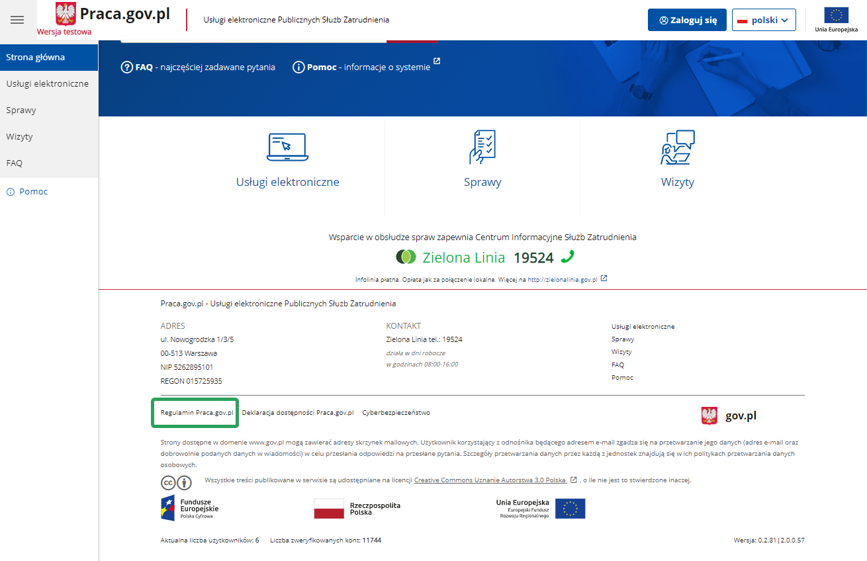The height and width of the screenshot is (561, 867).
Task: Open footer link Sprawy
Action: pyautogui.click(x=623, y=339)
